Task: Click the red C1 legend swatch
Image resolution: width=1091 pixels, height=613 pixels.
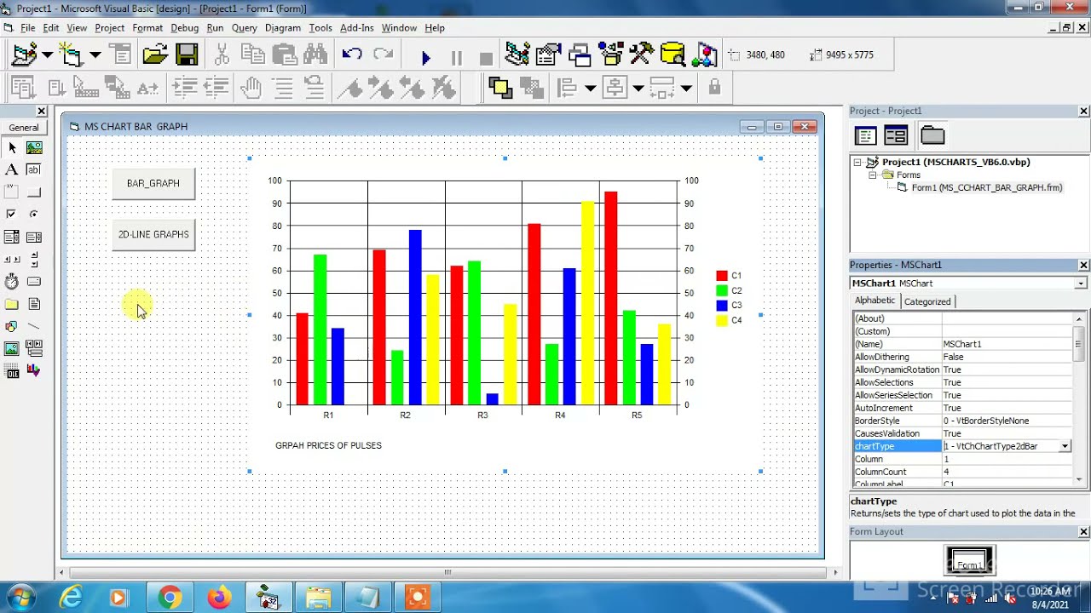Action: 722,276
